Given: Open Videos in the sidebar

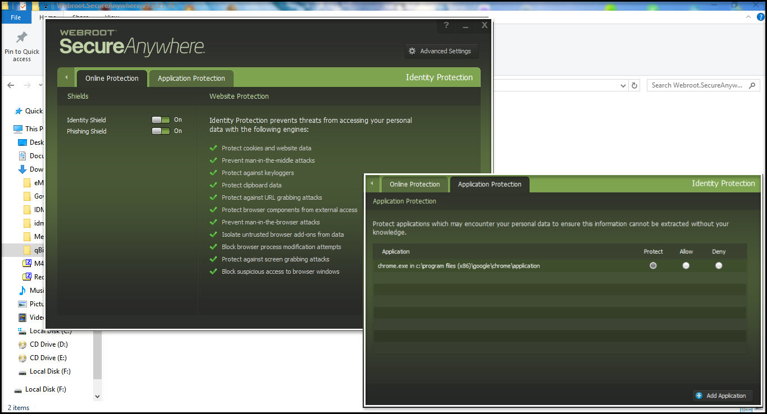Looking at the screenshot, I should point(31,318).
